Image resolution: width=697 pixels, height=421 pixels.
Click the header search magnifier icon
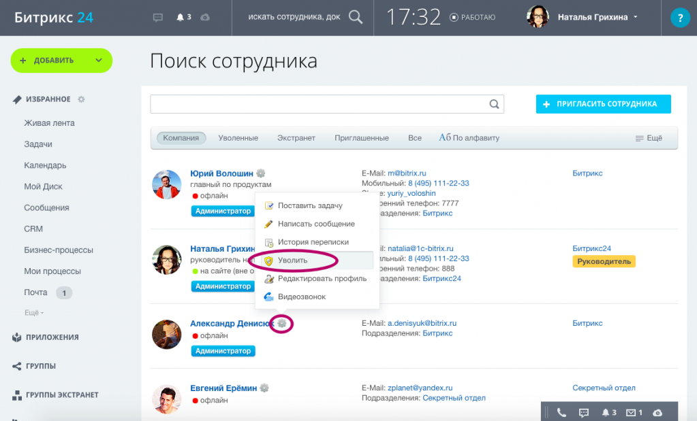356,17
